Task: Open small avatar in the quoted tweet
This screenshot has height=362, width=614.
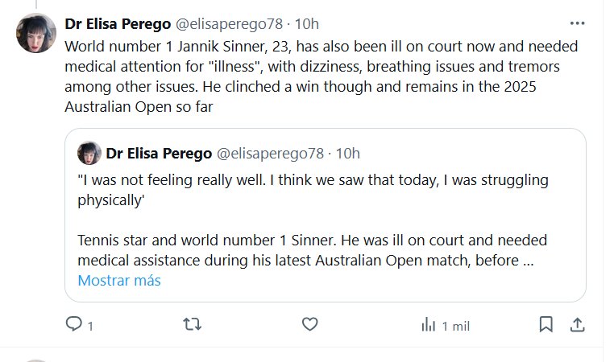Action: pyautogui.click(x=89, y=153)
